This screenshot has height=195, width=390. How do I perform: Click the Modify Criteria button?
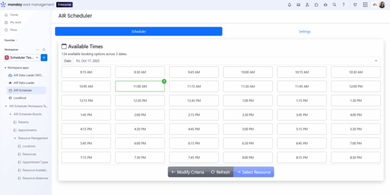[188, 172]
